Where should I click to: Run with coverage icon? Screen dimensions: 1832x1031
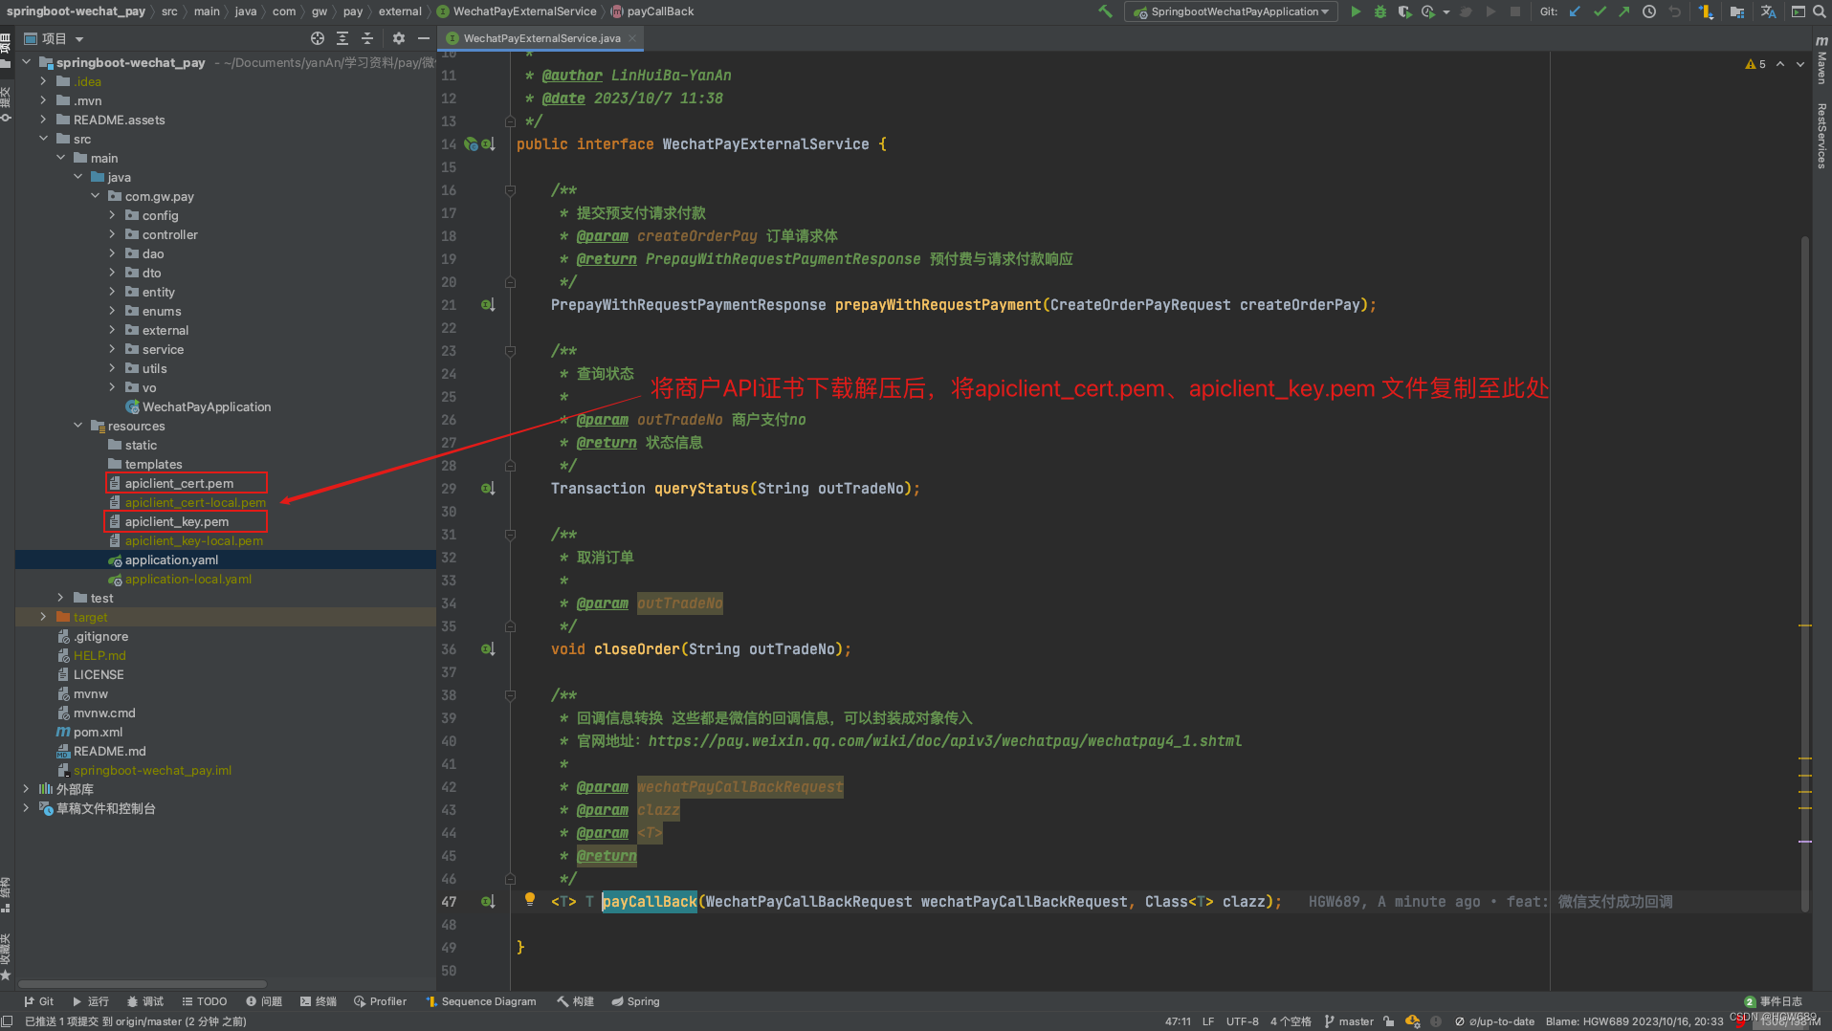[x=1404, y=11]
